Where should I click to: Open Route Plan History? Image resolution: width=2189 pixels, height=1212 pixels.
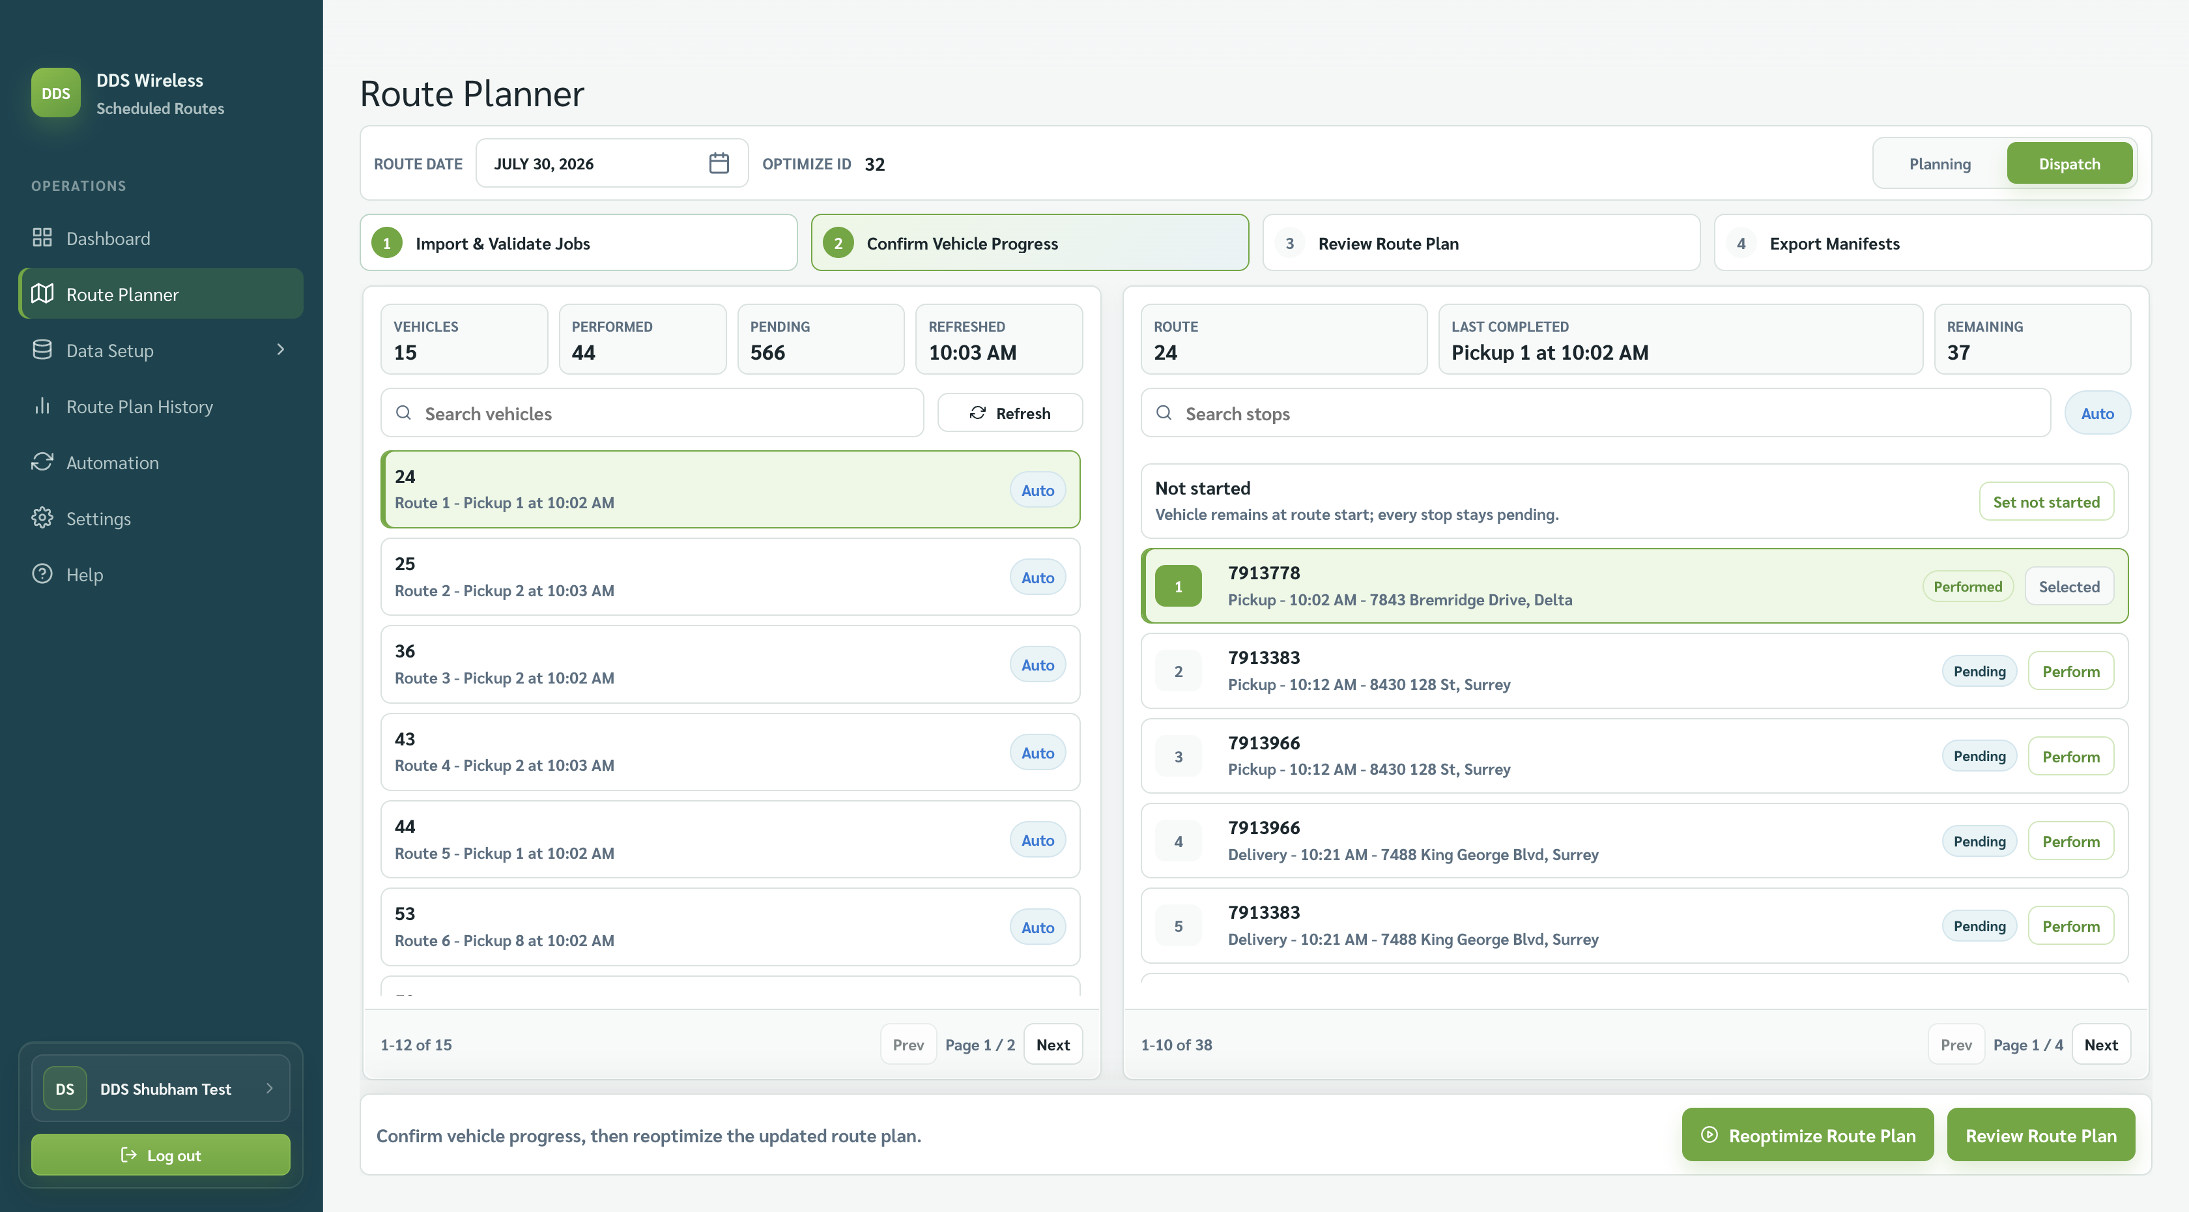[161, 406]
